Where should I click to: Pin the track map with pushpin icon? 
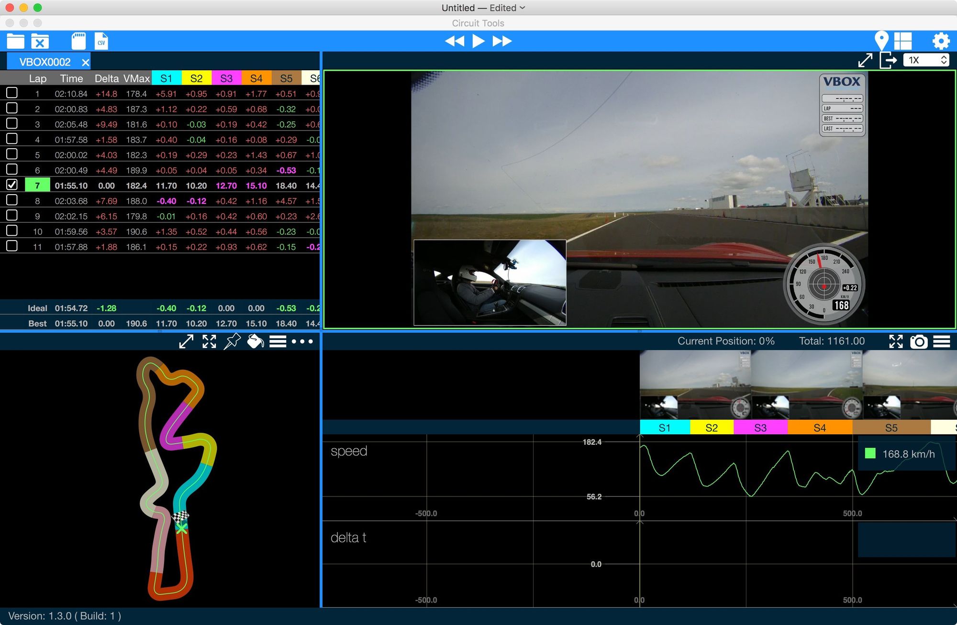pyautogui.click(x=232, y=341)
